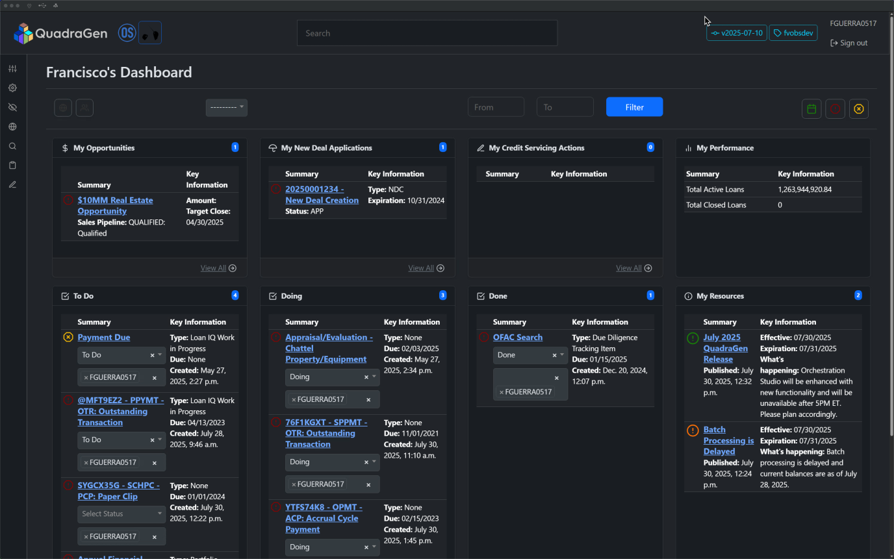Open July 2025 QuadraGen Release link
894x559 pixels.
pos(726,348)
